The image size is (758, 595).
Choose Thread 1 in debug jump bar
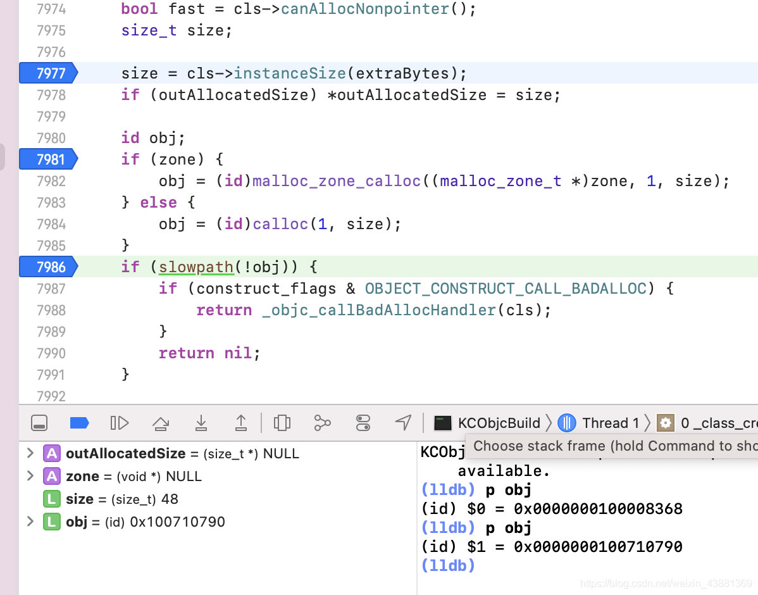click(x=611, y=423)
